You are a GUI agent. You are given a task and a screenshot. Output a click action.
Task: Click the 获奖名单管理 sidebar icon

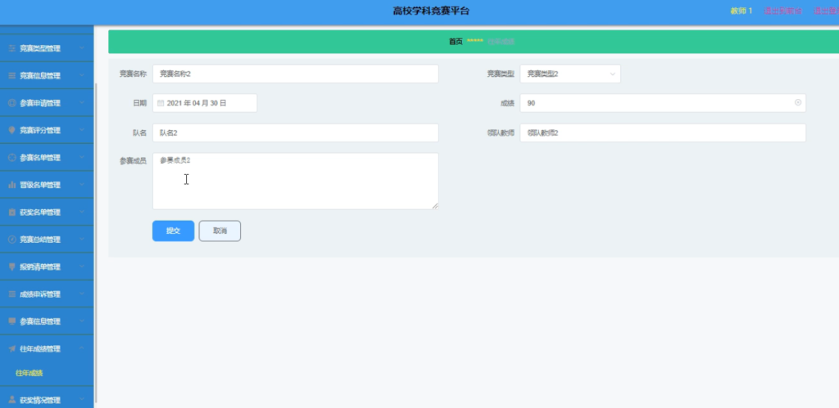(11, 212)
